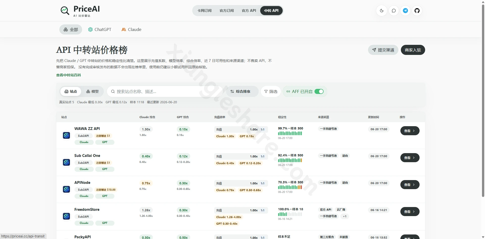Click the 逆向 tag in Sub Callai One row
The width and height of the screenshot is (485, 239).
point(345,156)
